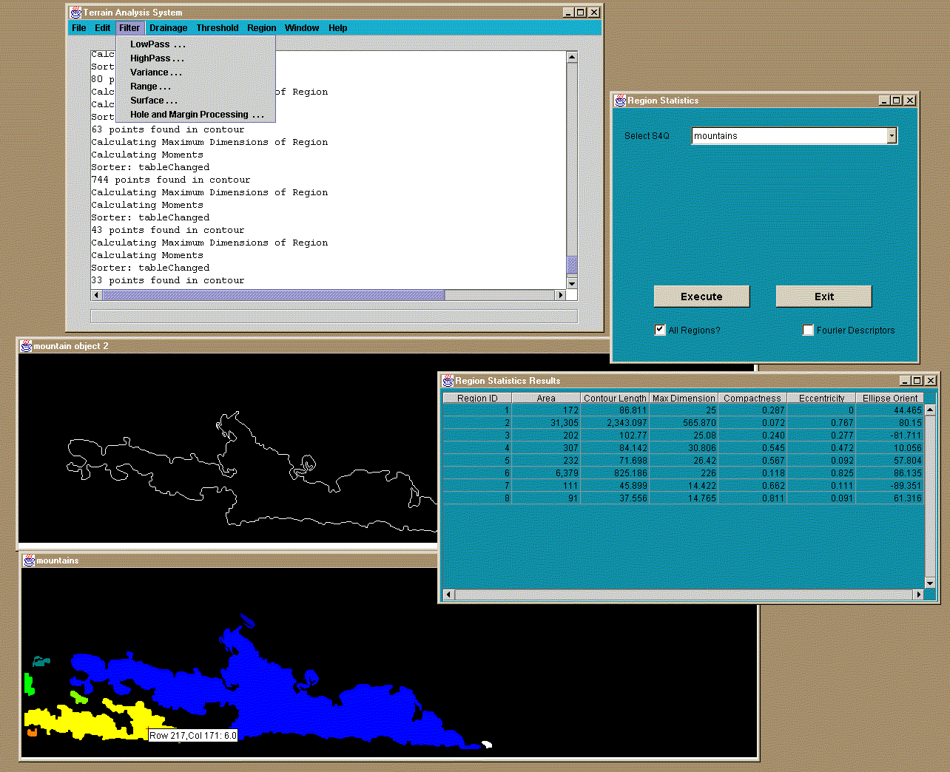Viewport: 950px width, 772px height.
Task: Uncheck the All Regions? checkbox
Action: pos(660,330)
